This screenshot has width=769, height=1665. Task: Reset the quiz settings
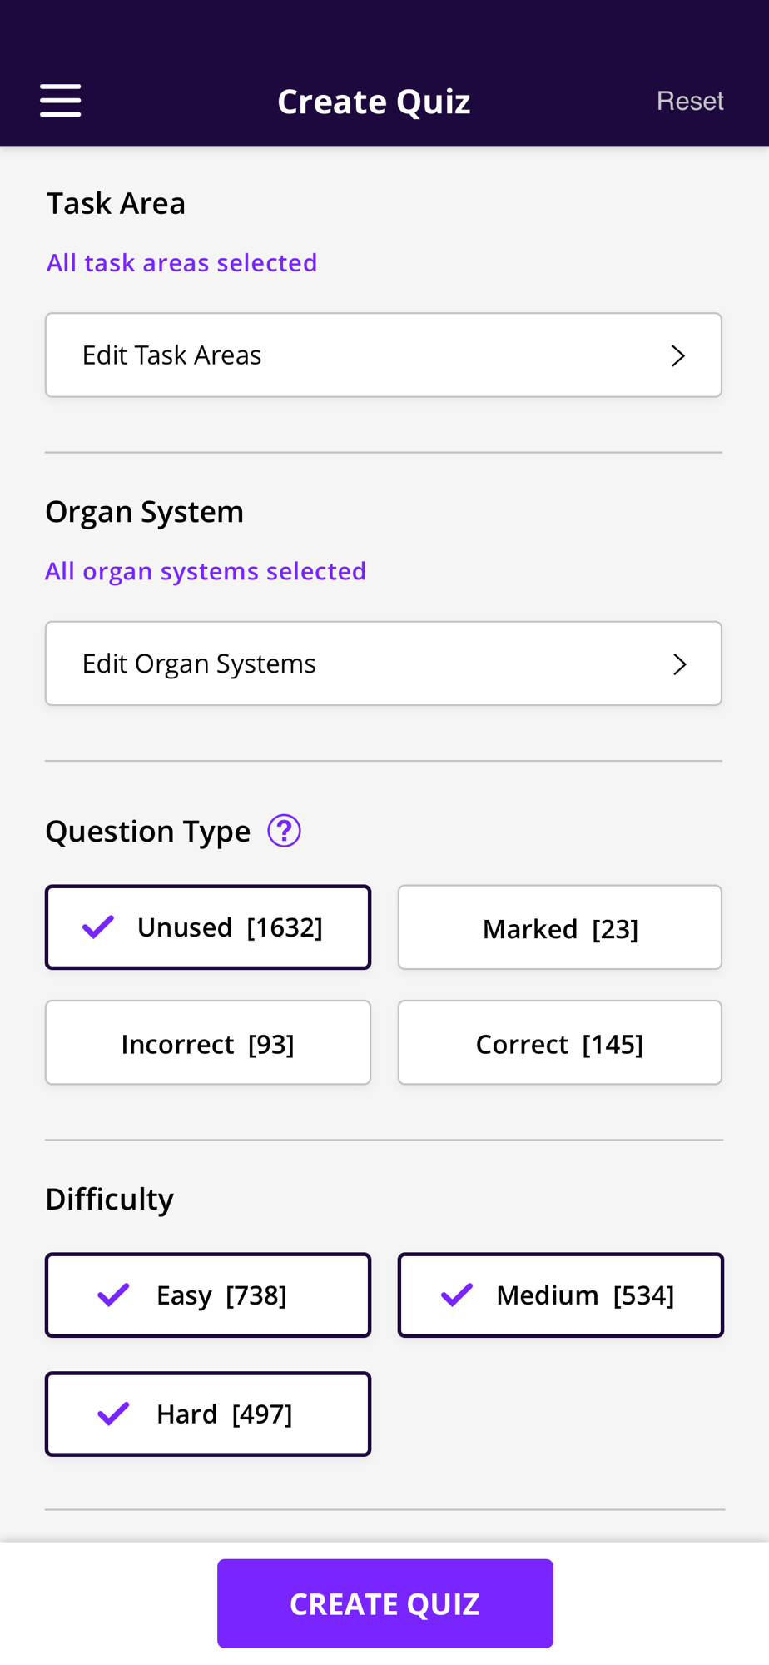690,101
